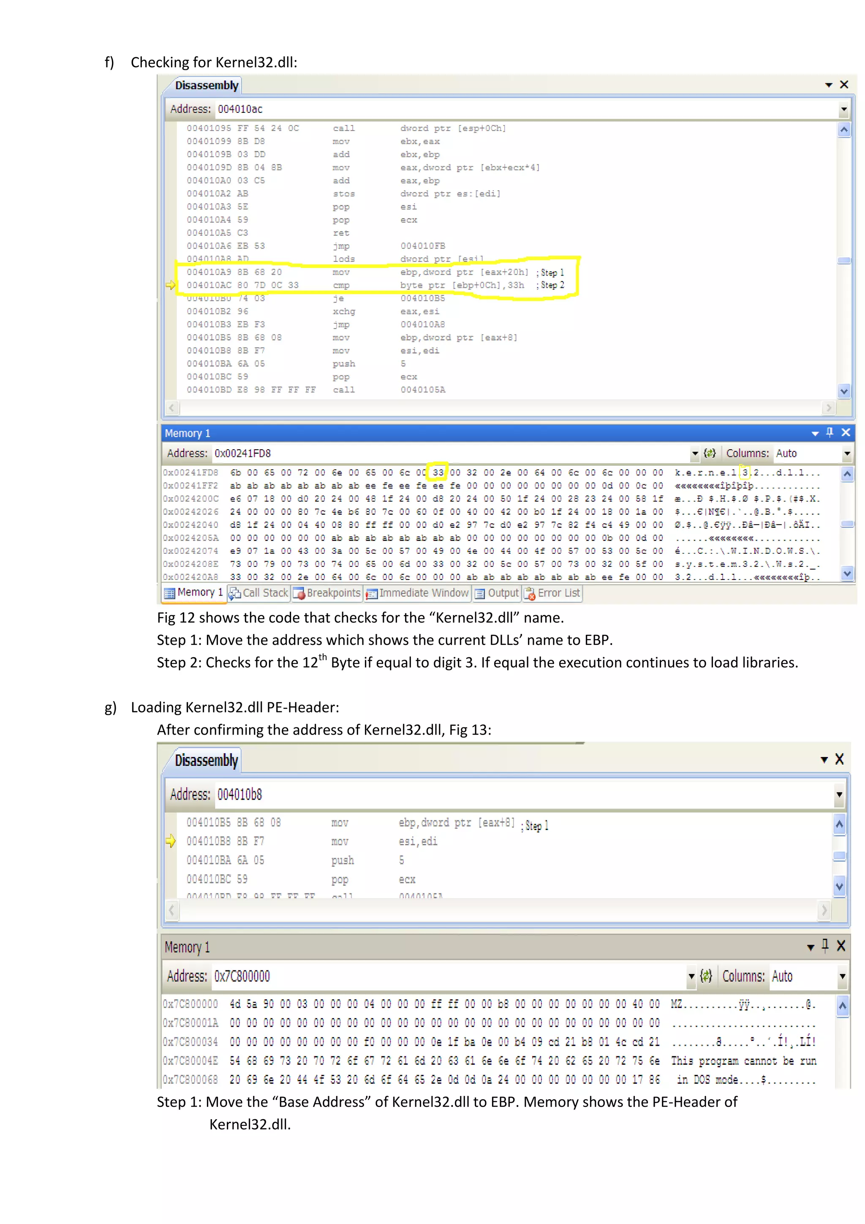Screen dimensions: 865x1224
Task: Close the lower Disassembly window
Action: pyautogui.click(x=839, y=759)
